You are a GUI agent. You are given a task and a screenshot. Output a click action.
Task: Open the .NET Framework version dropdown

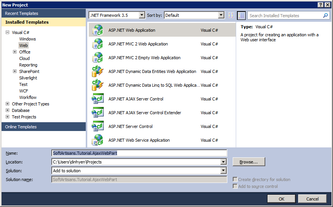point(142,15)
